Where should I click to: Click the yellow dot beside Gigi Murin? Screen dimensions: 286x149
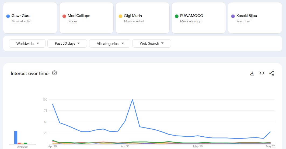click(120, 16)
